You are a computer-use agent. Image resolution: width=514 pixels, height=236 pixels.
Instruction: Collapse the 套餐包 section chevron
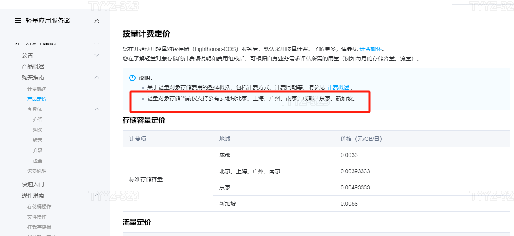pyautogui.click(x=97, y=109)
